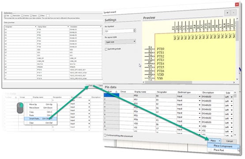The image size is (245, 159).
Task: Select Place Component from the Place menu
Action: pyautogui.click(x=223, y=146)
